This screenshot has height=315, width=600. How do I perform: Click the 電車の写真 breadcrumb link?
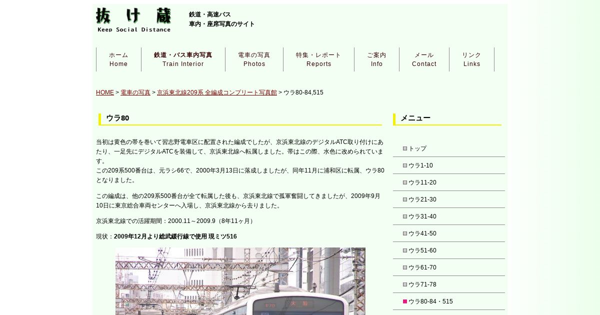click(135, 92)
